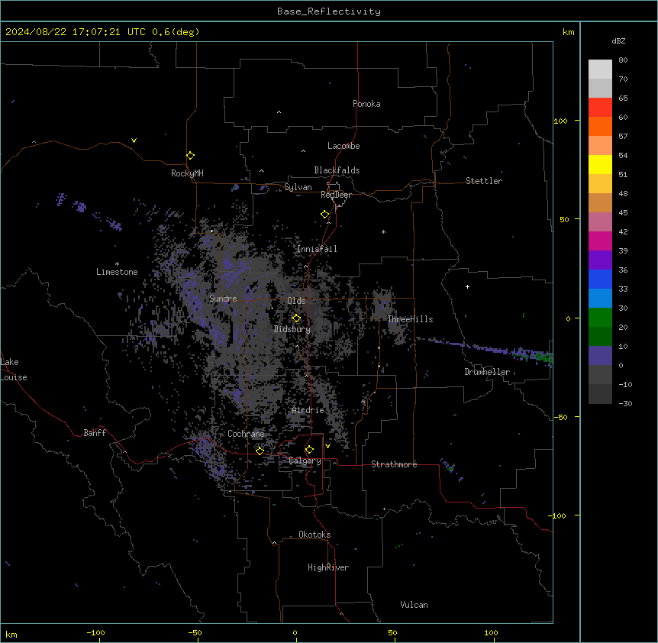Click the Stettler label

pos(484,181)
